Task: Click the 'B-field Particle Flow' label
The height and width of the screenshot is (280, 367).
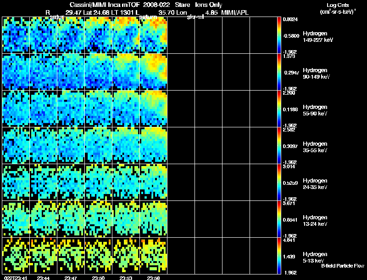Action: 343,266
